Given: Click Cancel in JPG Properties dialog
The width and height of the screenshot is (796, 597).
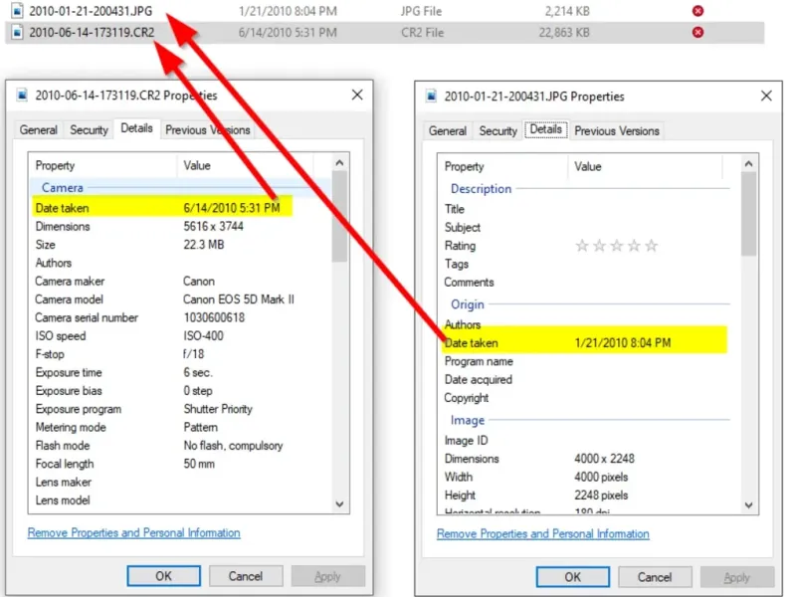Looking at the screenshot, I should pyautogui.click(x=655, y=577).
